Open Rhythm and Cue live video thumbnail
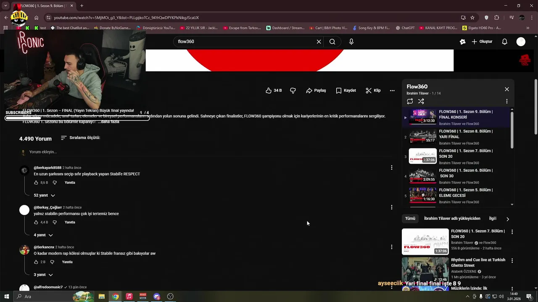This screenshot has height=302, width=538. coord(425,270)
